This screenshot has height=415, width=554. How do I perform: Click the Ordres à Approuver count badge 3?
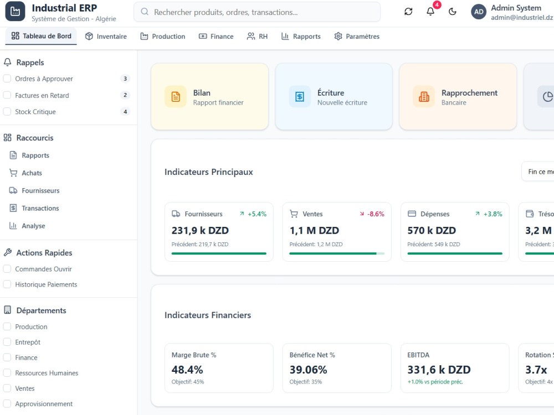[x=125, y=79]
